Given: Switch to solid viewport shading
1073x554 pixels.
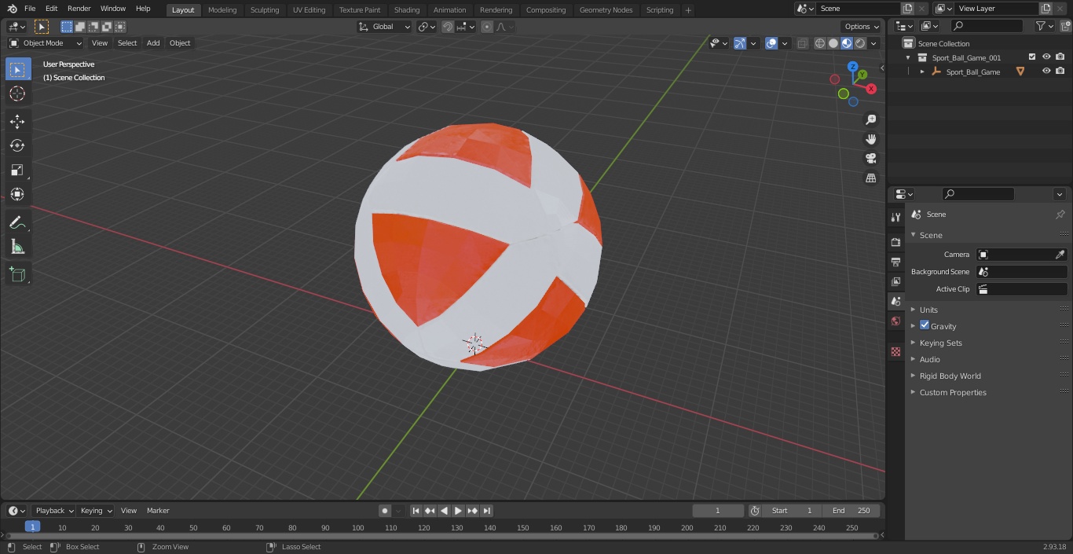Looking at the screenshot, I should [x=833, y=43].
